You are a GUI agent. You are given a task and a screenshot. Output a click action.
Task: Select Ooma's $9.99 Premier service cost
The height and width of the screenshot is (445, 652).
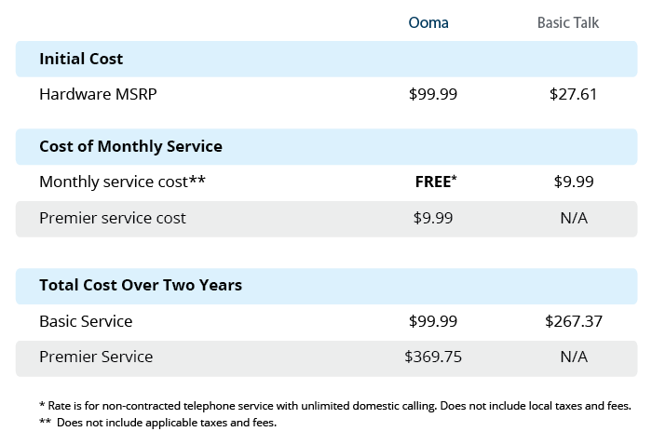pyautogui.click(x=433, y=218)
